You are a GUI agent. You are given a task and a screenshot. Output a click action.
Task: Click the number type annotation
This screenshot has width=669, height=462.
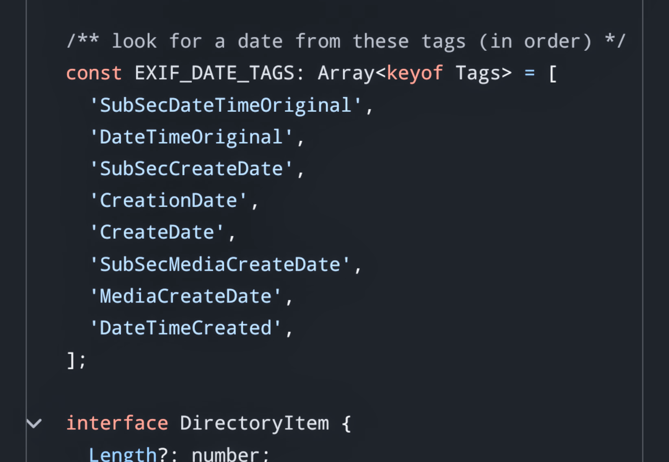(x=225, y=454)
